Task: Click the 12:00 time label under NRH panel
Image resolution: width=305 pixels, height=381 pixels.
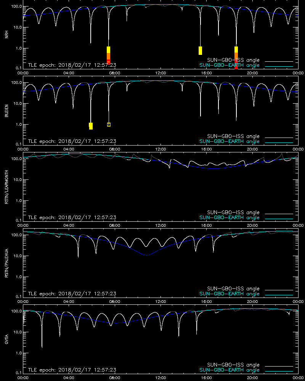Action: [x=161, y=73]
